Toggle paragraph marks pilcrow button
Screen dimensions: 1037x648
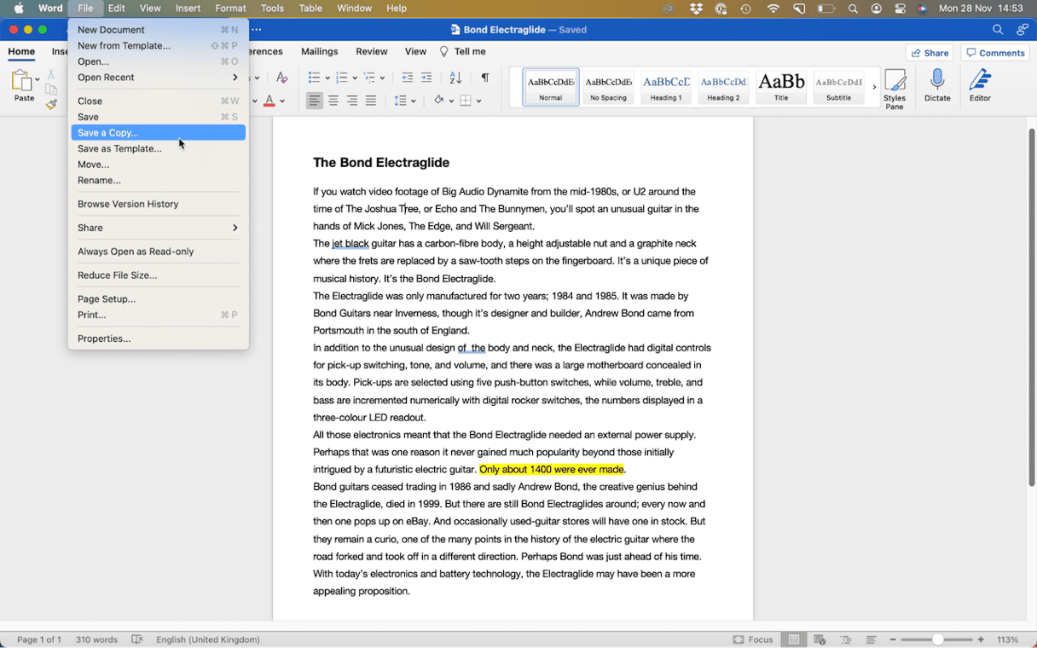pyautogui.click(x=484, y=78)
